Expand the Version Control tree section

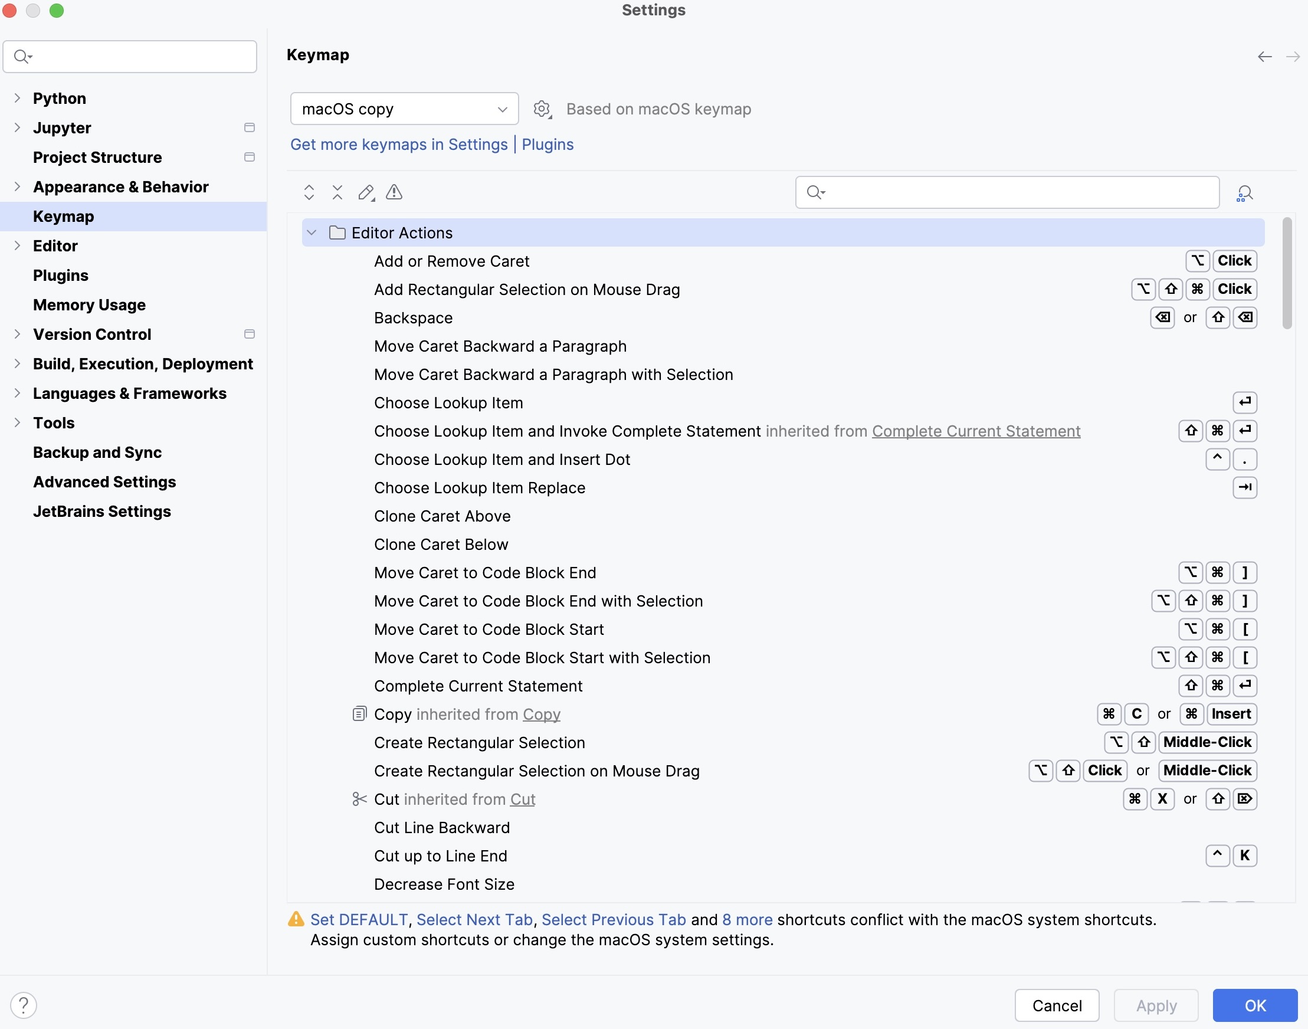[17, 335]
